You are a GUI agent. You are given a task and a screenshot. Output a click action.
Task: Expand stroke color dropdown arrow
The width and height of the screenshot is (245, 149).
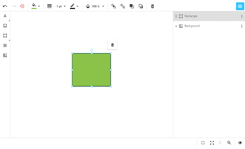point(77,6)
